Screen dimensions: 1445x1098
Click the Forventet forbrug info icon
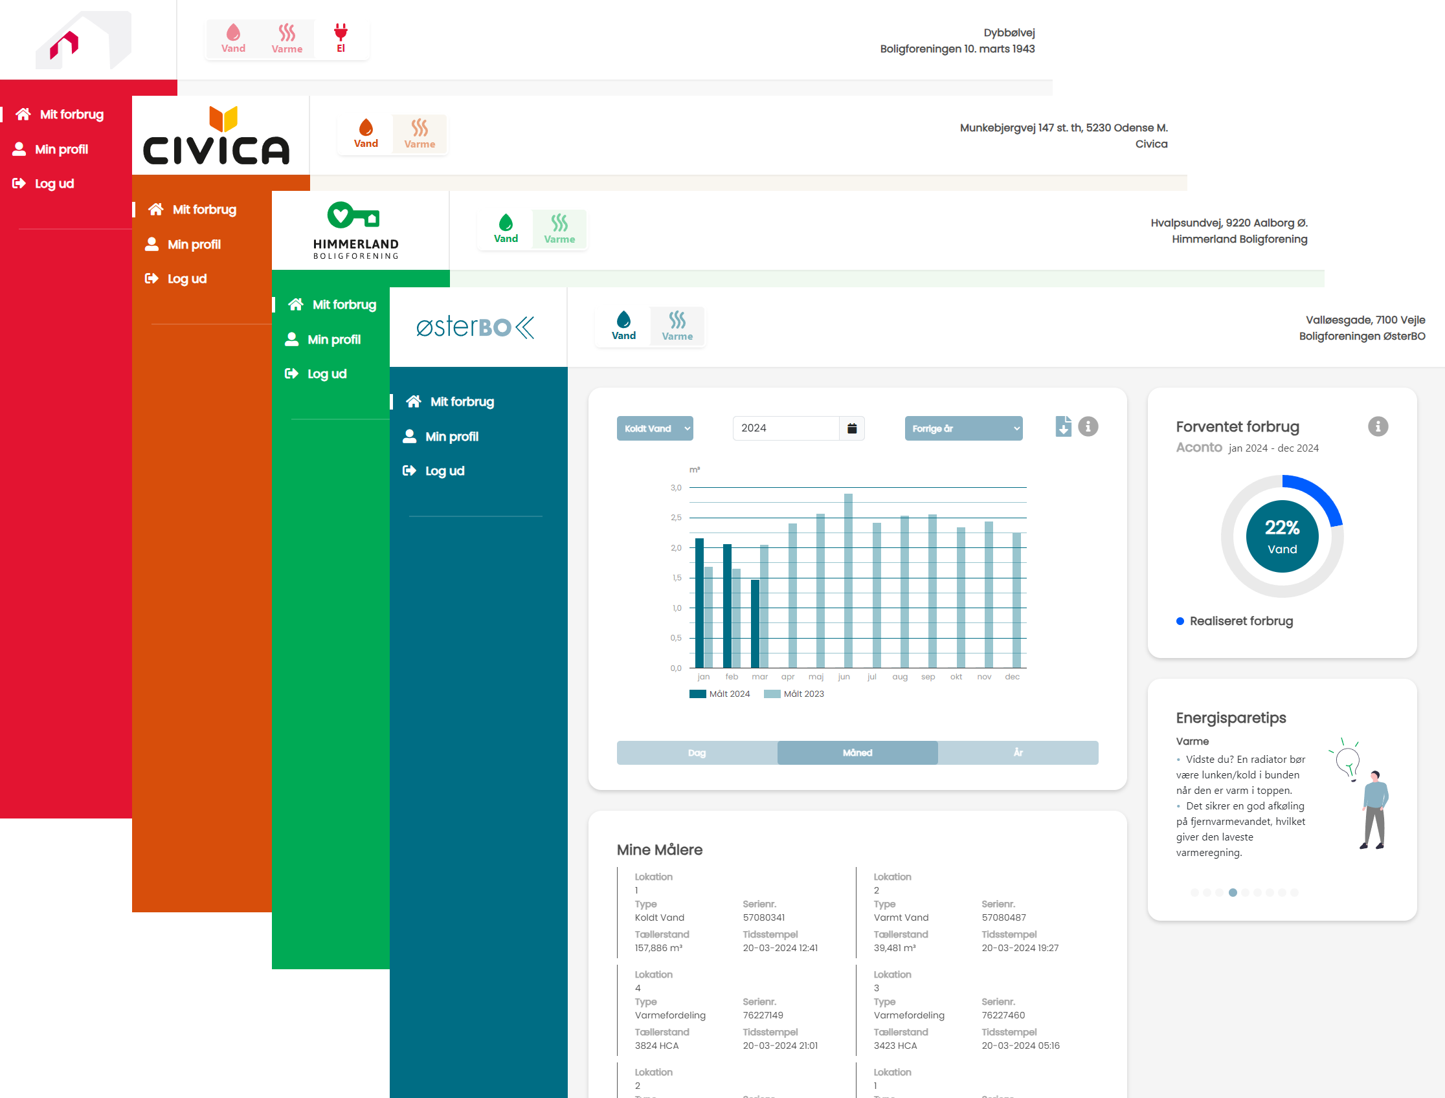point(1378,427)
